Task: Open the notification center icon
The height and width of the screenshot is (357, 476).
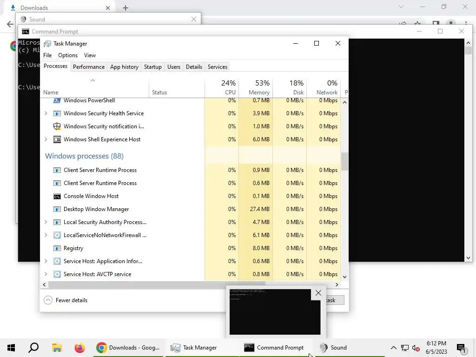Action: coord(461,348)
